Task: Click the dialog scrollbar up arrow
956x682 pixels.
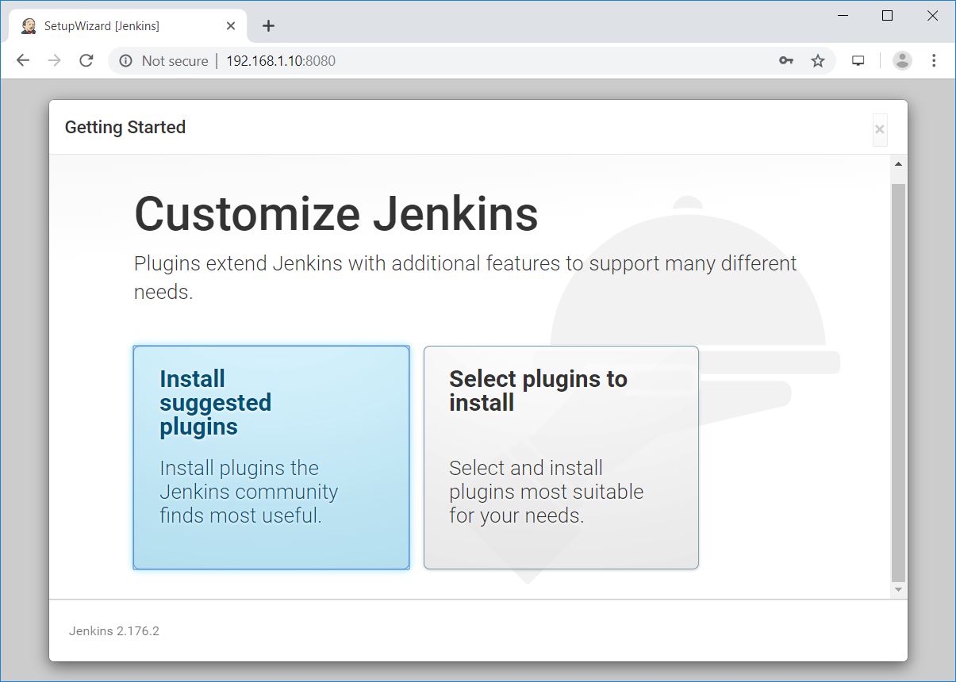Action: point(898,164)
